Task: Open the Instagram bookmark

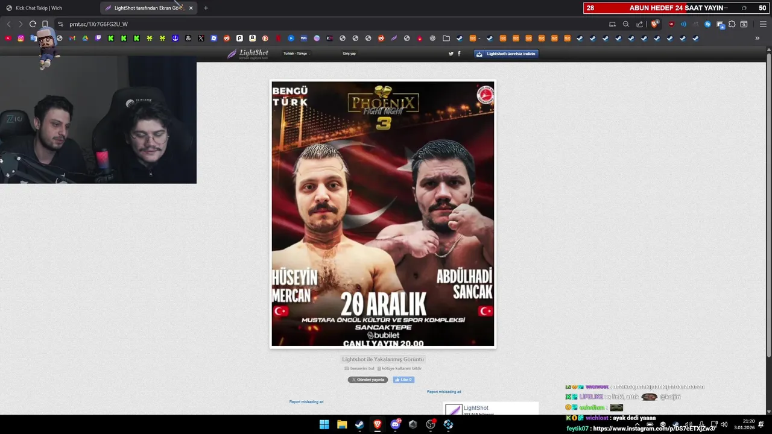Action: [x=21, y=38]
